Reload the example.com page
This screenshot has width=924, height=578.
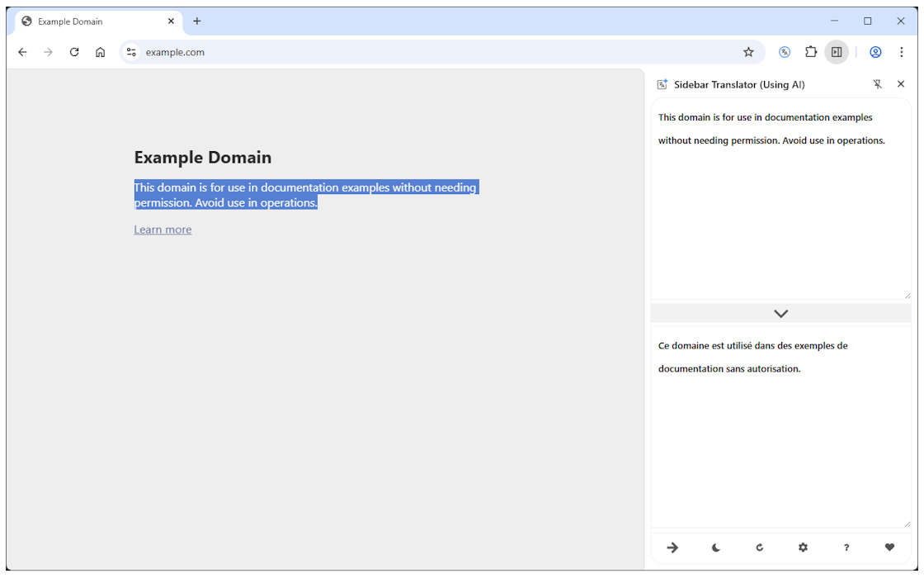[x=74, y=52]
